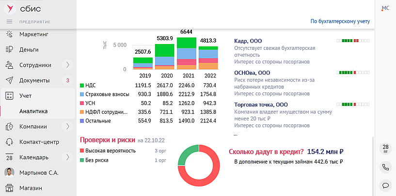Open the chat messages bubble icon

[385, 185]
